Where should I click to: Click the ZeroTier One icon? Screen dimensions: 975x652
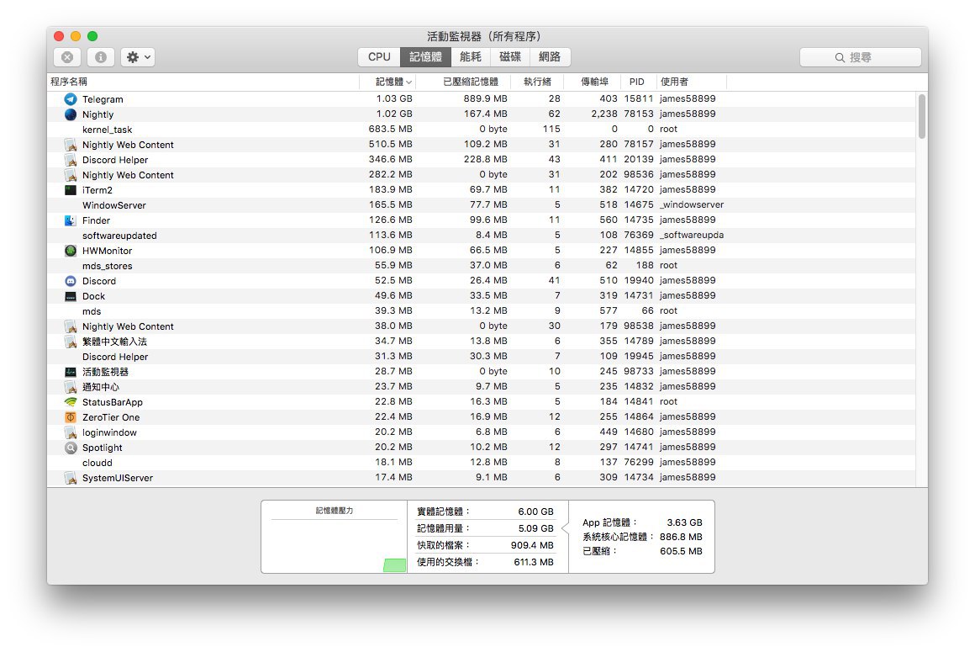[x=71, y=417]
